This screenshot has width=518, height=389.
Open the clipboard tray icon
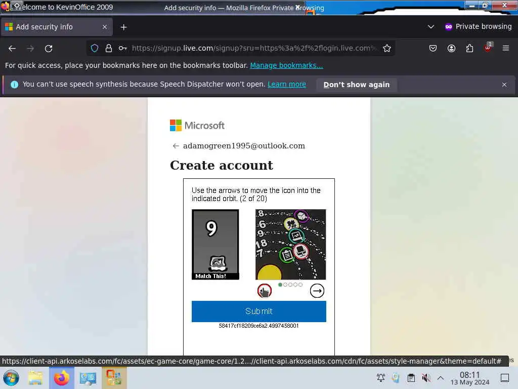411,378
